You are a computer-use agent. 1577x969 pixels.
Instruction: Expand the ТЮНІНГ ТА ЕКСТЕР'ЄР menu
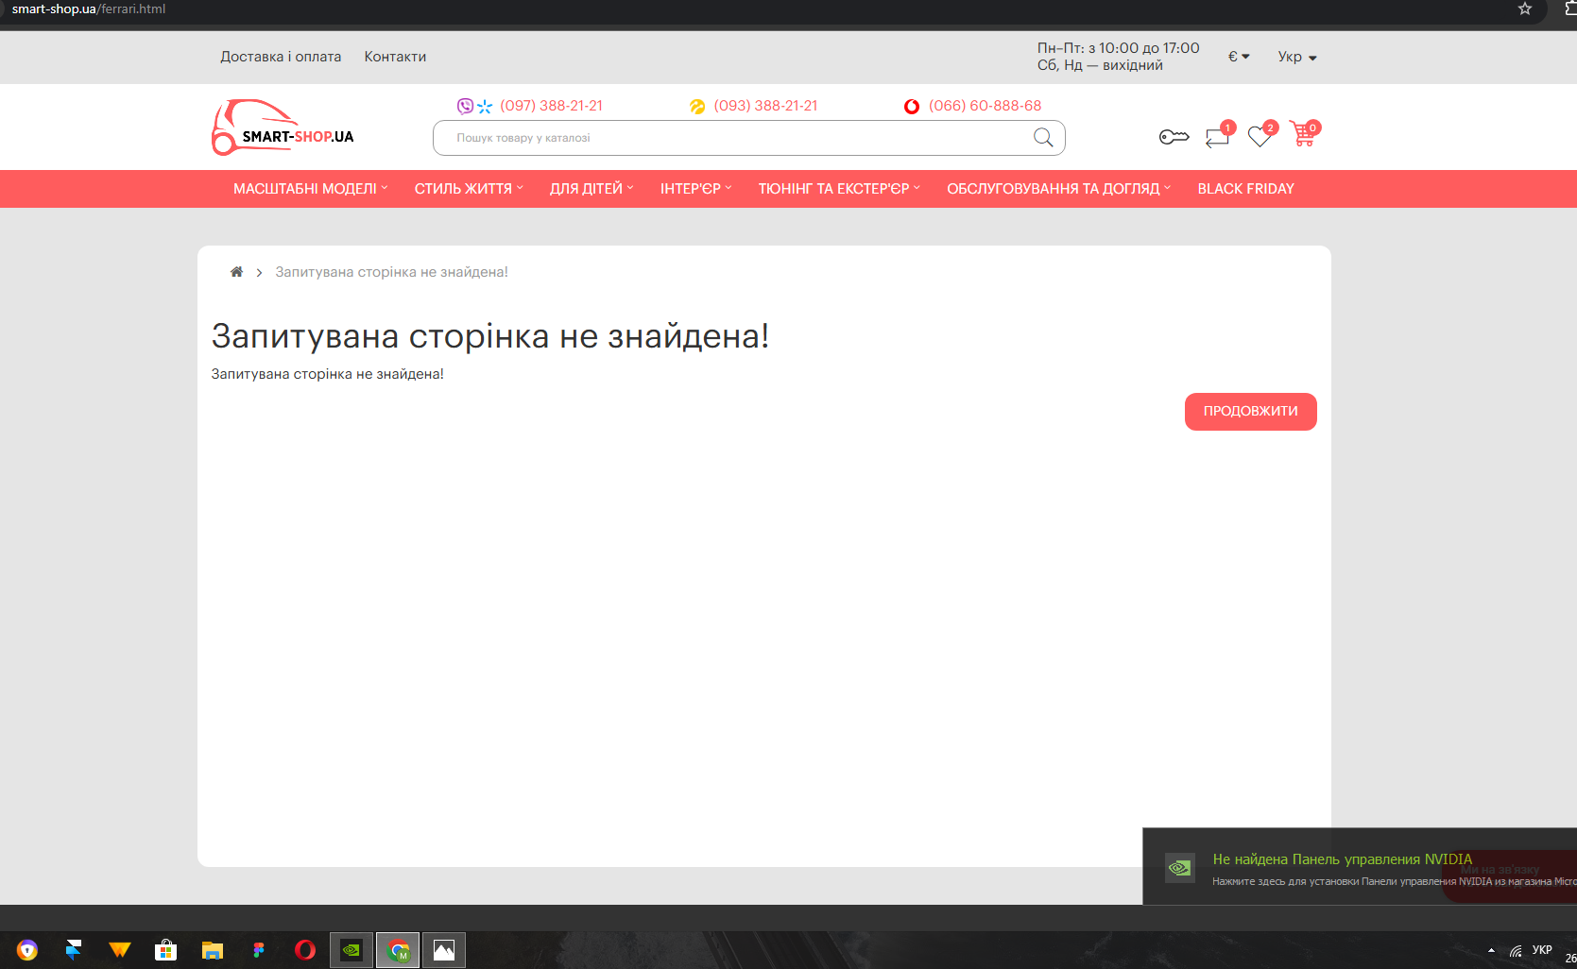[838, 189]
